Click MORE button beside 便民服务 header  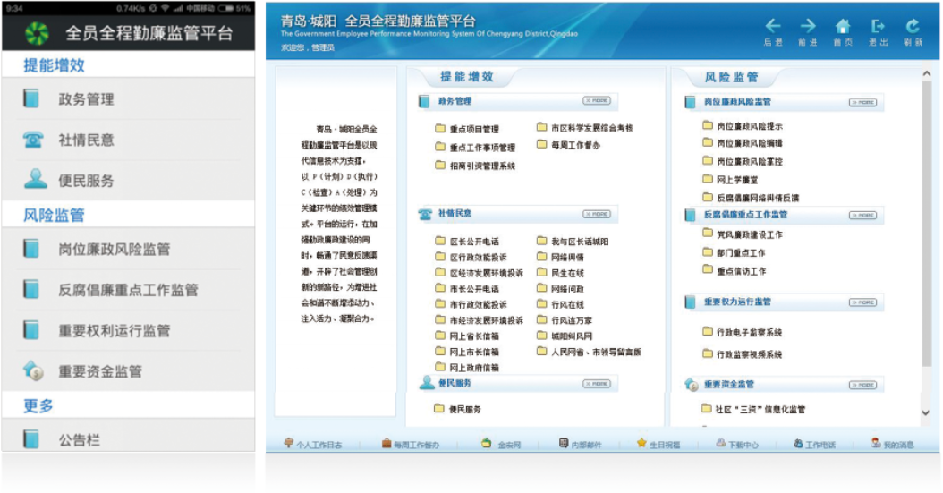pyautogui.click(x=597, y=384)
